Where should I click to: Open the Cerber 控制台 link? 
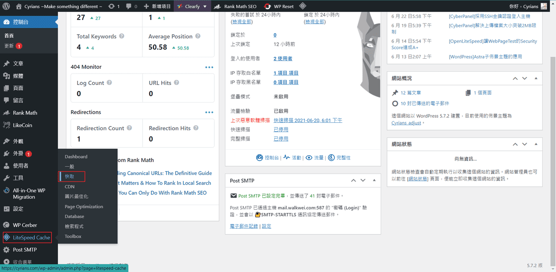click(x=267, y=157)
